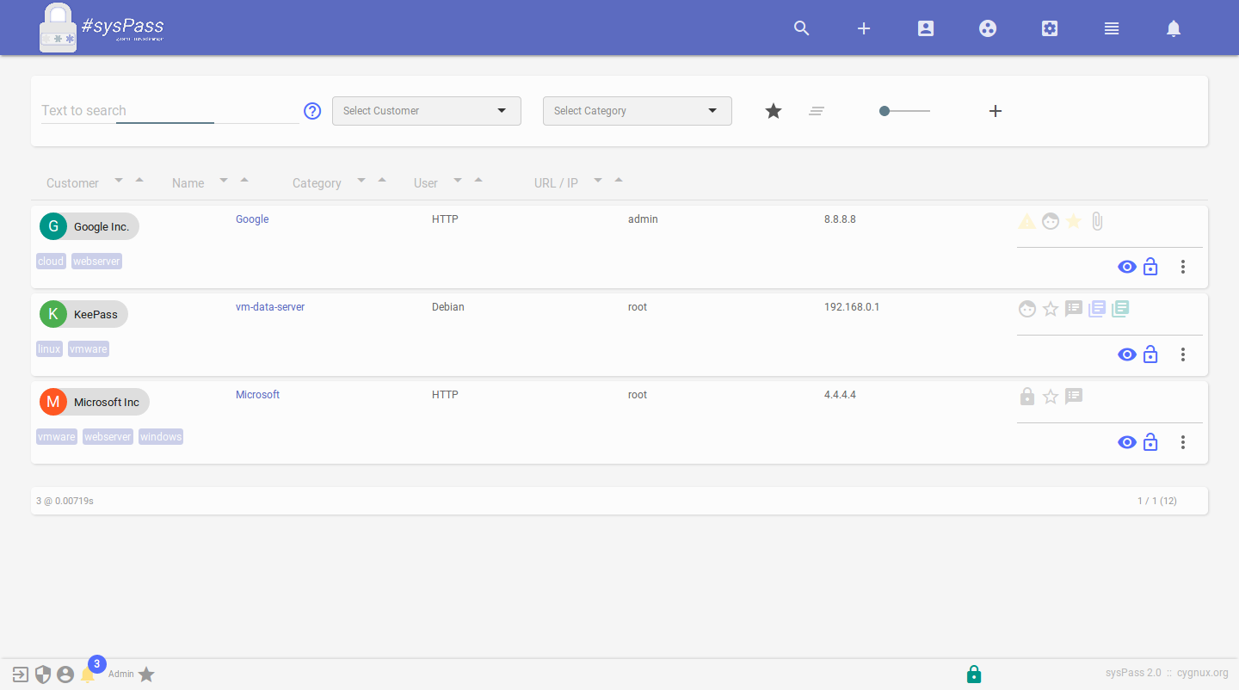Image resolution: width=1239 pixels, height=690 pixels.
Task: Toggle the favorite star on Microsoft row
Action: pyautogui.click(x=1051, y=397)
